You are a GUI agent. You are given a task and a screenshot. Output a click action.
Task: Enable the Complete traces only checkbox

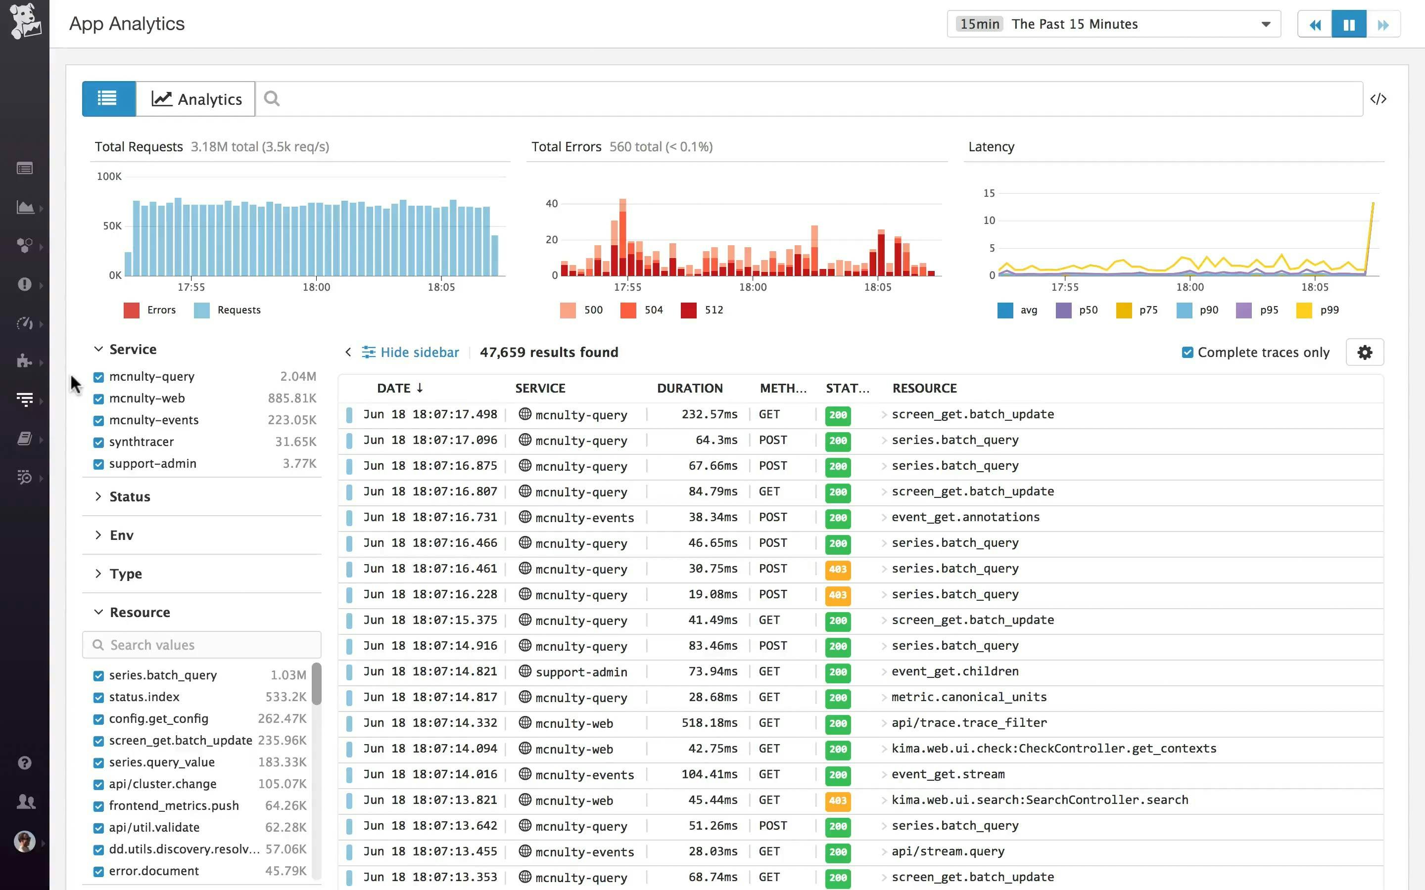point(1188,352)
